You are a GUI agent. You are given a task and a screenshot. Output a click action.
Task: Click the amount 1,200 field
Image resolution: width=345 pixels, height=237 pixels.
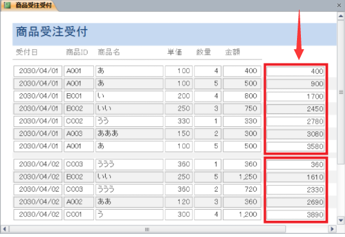[242, 214]
